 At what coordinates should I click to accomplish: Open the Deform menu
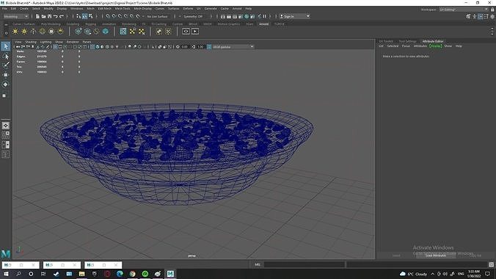[188, 9]
